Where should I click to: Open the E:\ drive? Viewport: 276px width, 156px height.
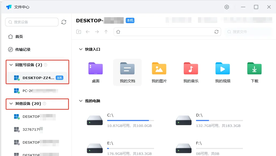120,148
